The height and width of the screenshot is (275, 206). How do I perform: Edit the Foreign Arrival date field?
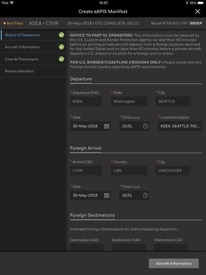coord(90,195)
